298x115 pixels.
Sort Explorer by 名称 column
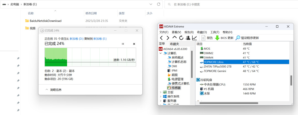[x=31, y=13]
